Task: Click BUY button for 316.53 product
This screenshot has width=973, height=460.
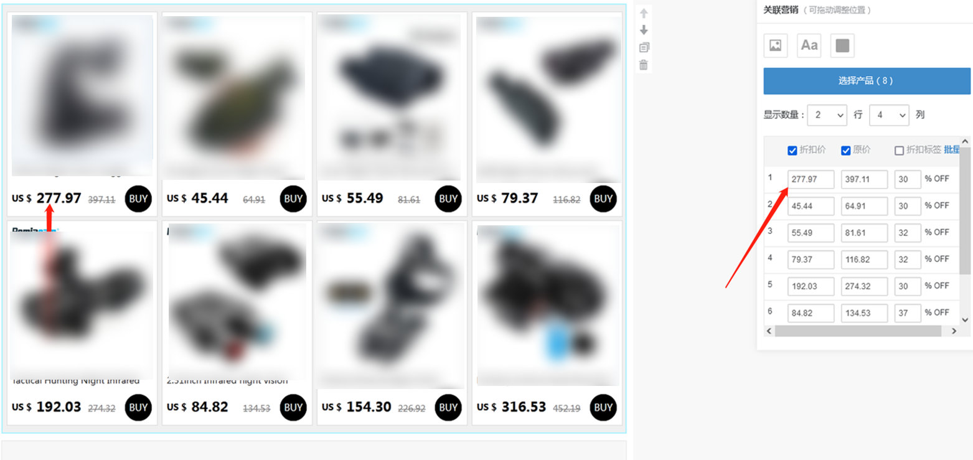Action: coord(603,408)
